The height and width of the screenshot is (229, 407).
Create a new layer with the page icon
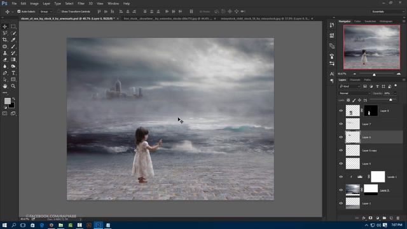(391, 218)
